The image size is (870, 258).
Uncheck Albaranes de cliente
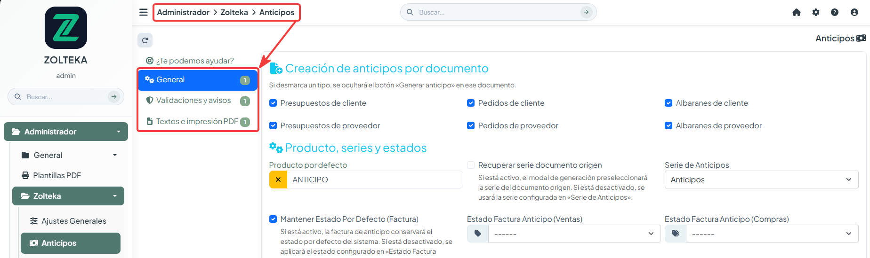(x=669, y=103)
